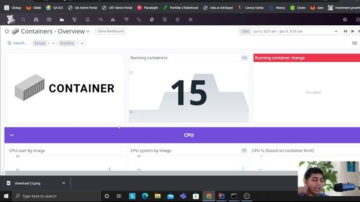This screenshot has height=202, width=360.
Task: Open the QA ELK bookmark
Action: pos(55,7)
